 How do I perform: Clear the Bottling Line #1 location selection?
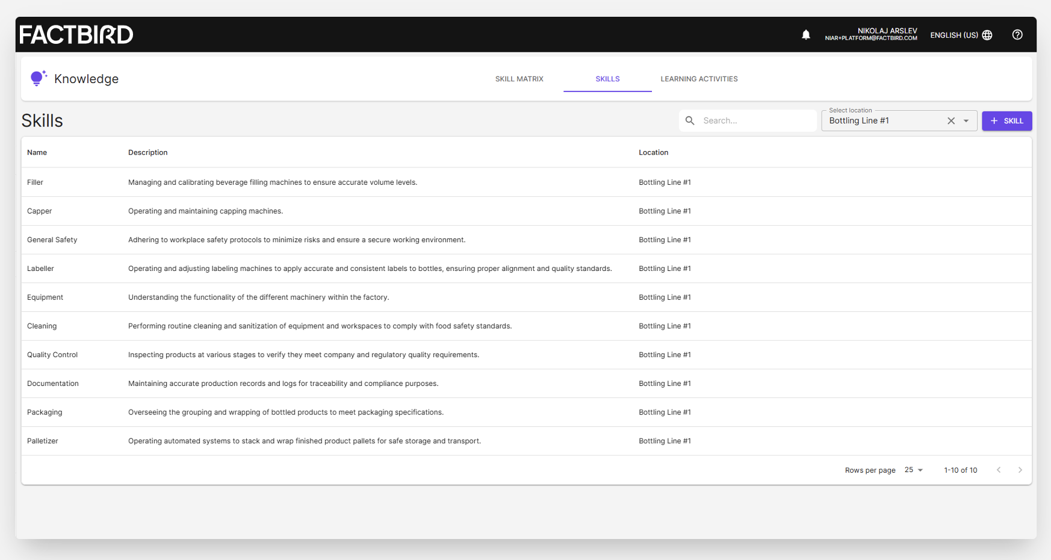(951, 121)
